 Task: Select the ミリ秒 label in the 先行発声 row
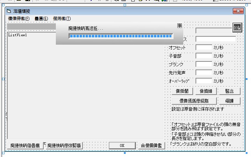pos(219,73)
